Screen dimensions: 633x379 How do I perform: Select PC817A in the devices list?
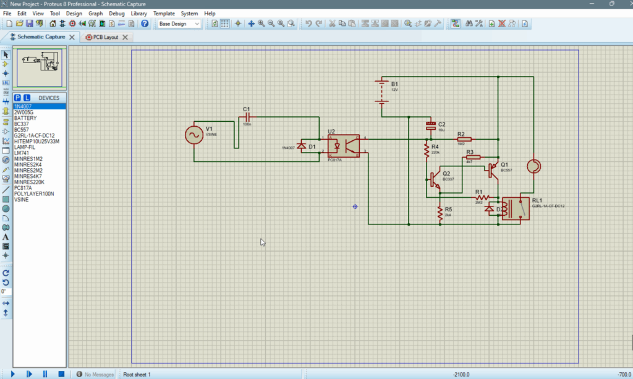click(23, 188)
